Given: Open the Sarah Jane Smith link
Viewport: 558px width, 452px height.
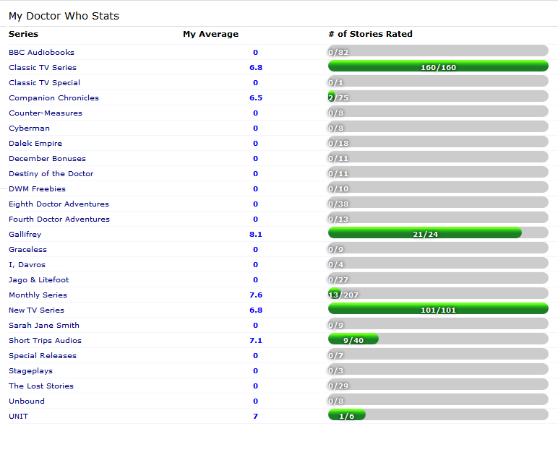Looking at the screenshot, I should point(44,326).
